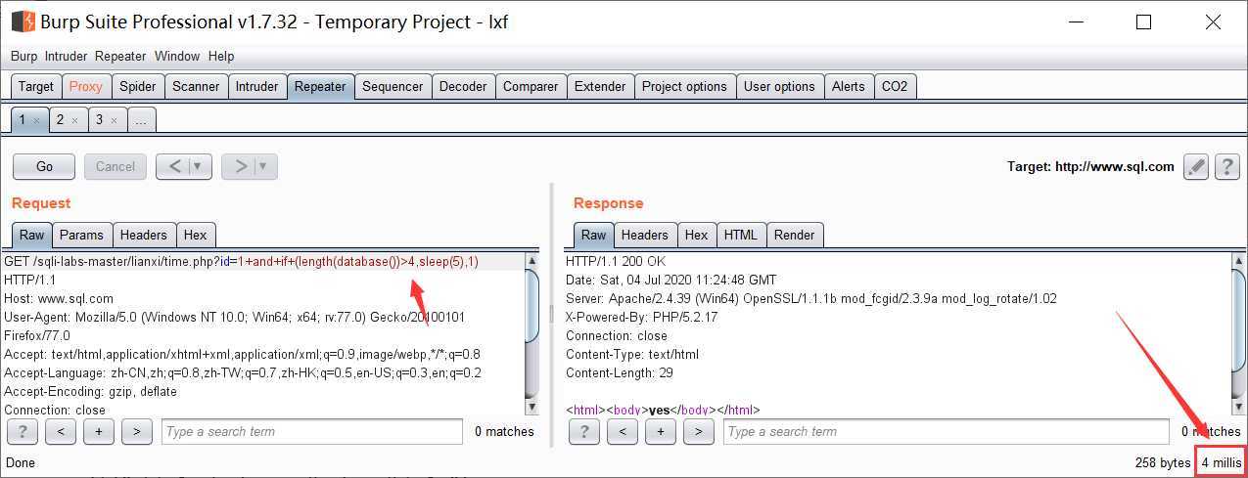Open the User options tab

[779, 86]
